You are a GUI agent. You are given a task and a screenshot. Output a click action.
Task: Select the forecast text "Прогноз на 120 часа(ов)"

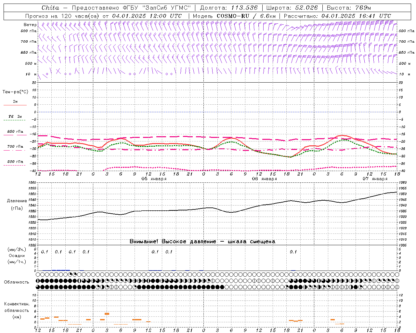coord(63,16)
